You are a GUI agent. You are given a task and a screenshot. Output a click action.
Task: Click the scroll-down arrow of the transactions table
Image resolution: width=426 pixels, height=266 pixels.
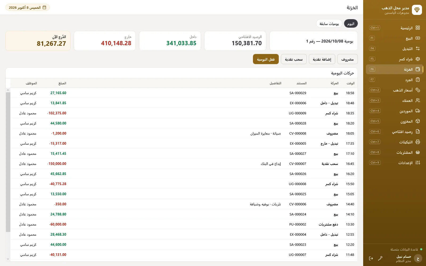click(8, 259)
